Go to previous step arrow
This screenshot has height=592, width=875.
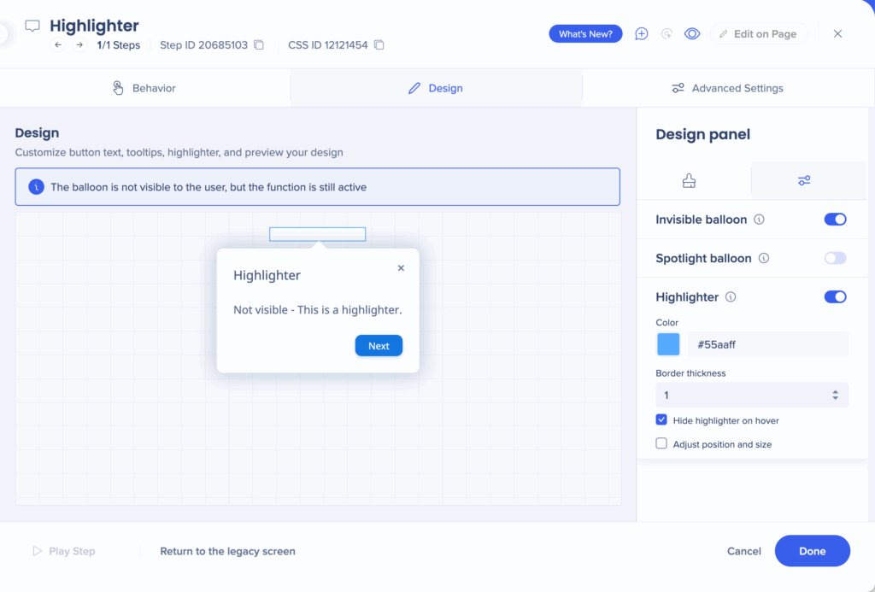[58, 45]
